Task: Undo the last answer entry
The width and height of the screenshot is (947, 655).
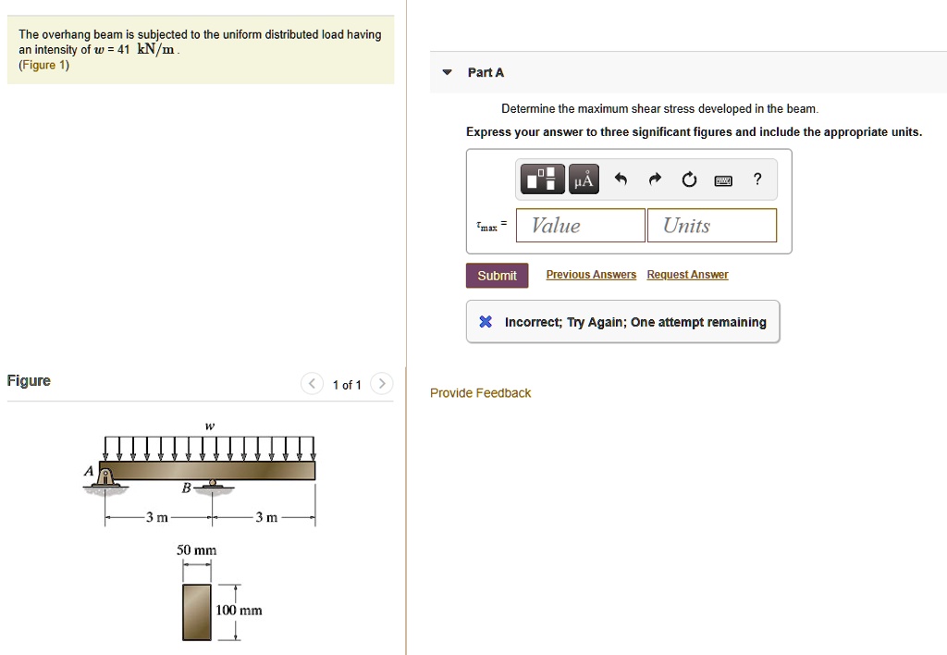Action: pos(620,179)
